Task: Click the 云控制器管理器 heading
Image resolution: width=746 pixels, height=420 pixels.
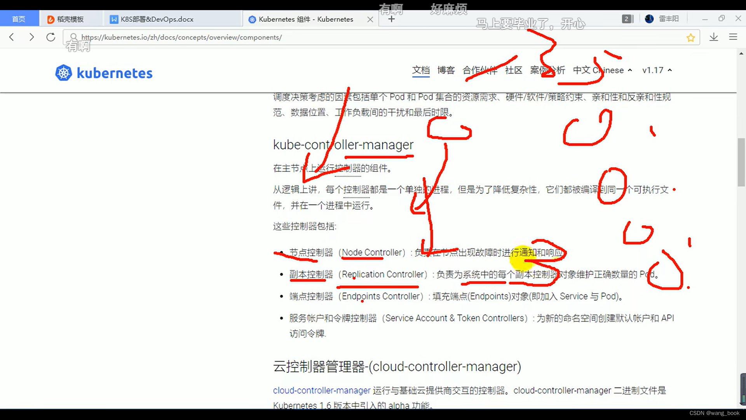Action: point(397,367)
